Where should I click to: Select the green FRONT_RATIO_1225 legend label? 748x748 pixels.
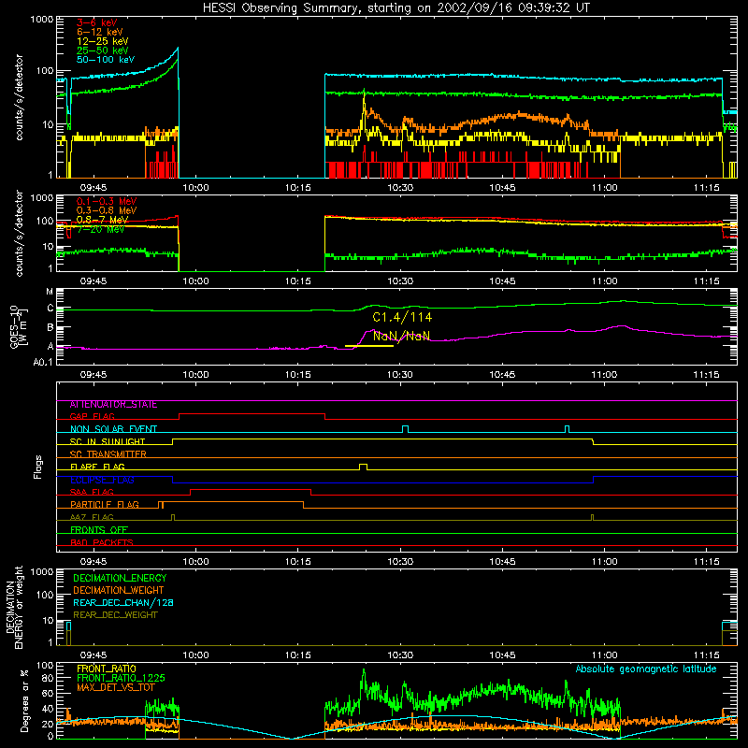point(121,678)
